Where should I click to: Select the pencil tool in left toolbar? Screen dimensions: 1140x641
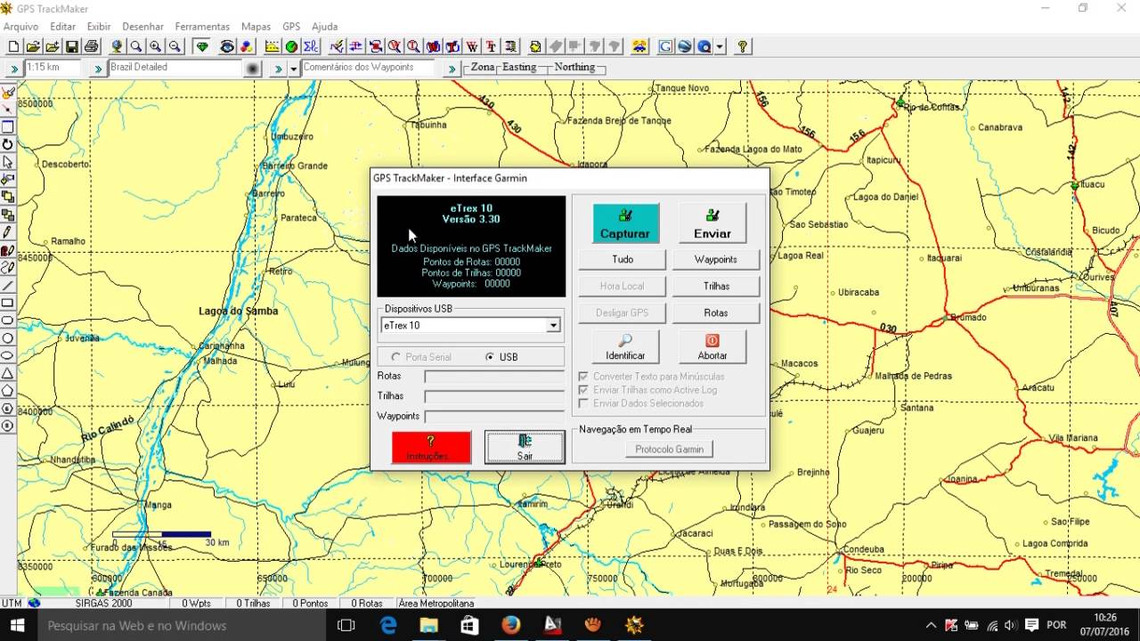pos(8,232)
